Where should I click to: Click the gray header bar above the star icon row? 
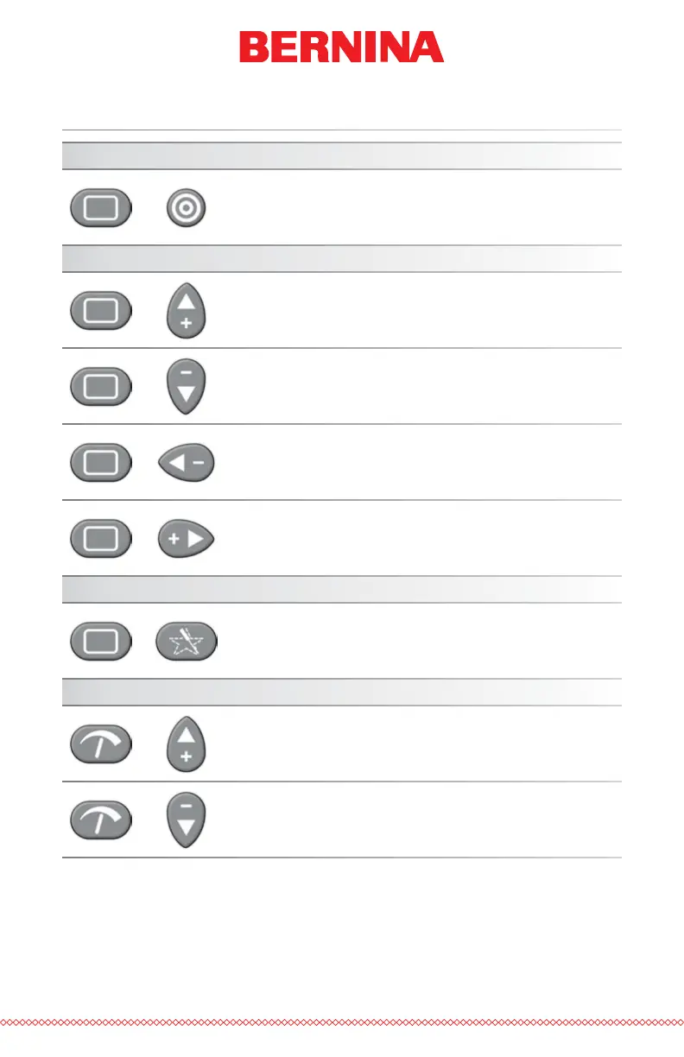(342, 590)
